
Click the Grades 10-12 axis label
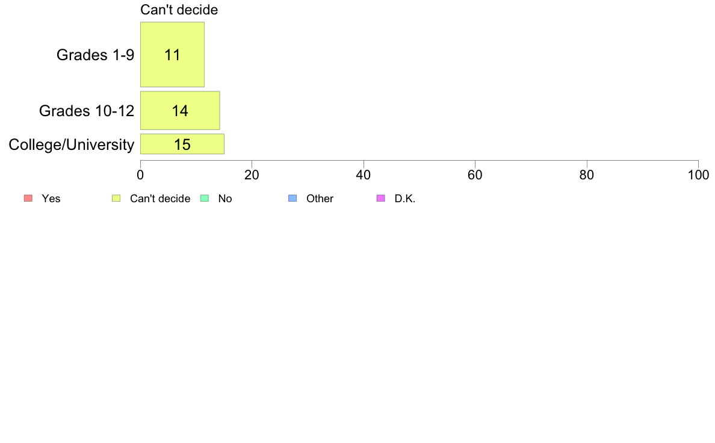[x=87, y=111]
